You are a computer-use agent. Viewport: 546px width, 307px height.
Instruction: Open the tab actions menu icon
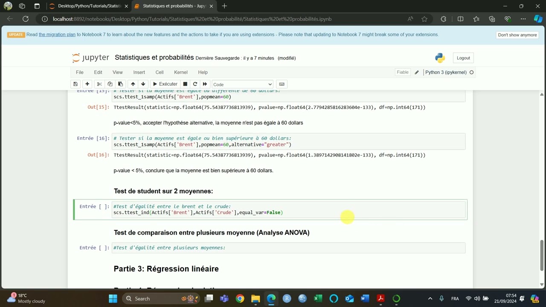(x=37, y=6)
